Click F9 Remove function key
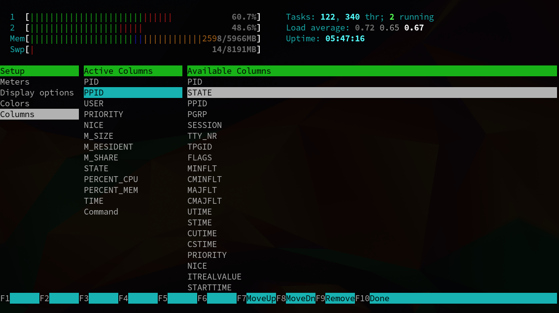This screenshot has height=313, width=559. coord(336,298)
